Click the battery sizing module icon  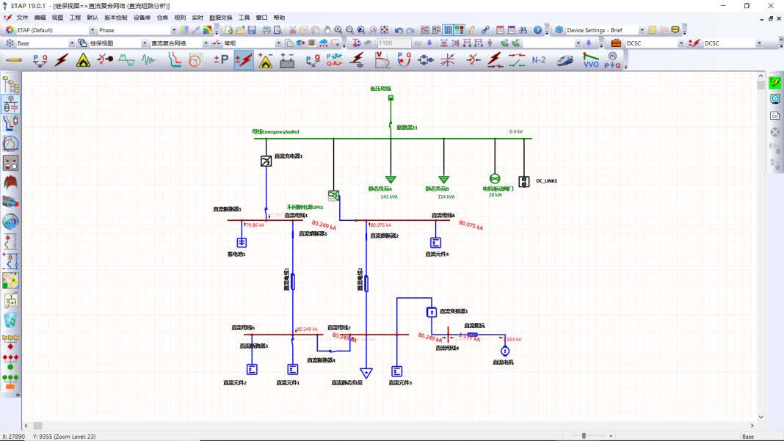286,60
